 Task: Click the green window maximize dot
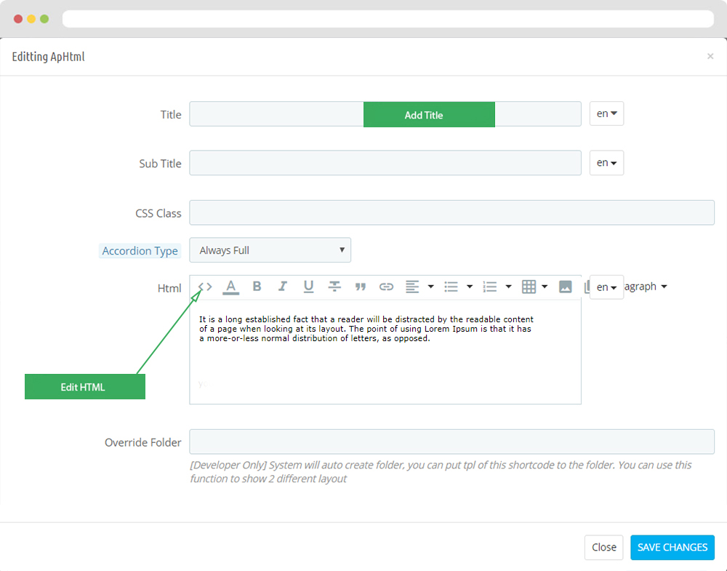44,19
